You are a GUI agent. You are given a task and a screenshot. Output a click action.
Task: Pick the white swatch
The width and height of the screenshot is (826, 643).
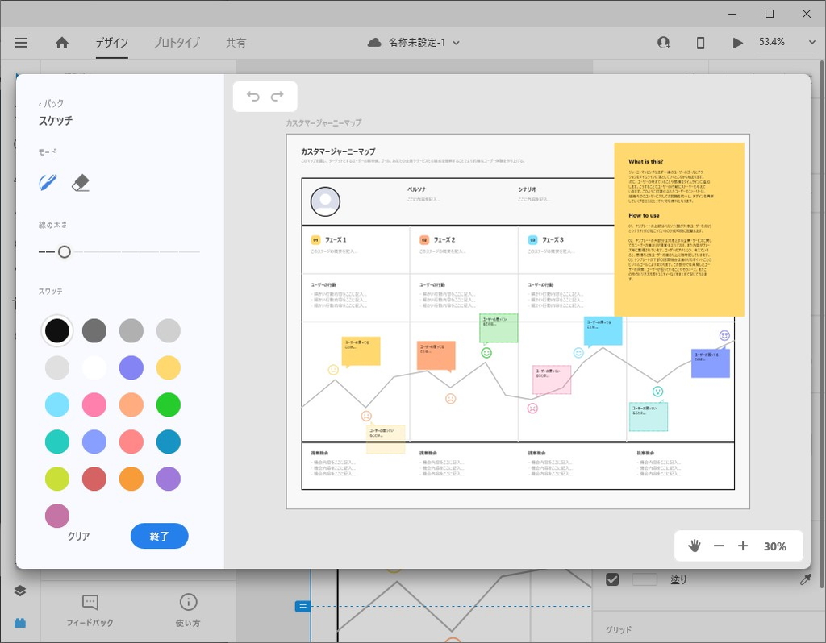[94, 367]
